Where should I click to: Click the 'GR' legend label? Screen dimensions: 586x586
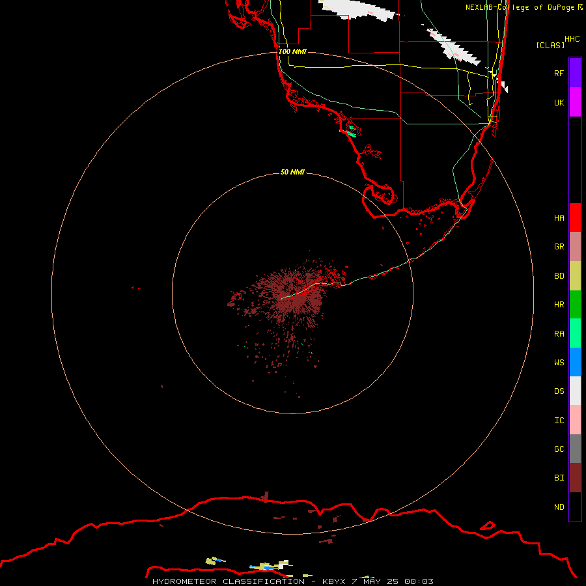(x=559, y=247)
